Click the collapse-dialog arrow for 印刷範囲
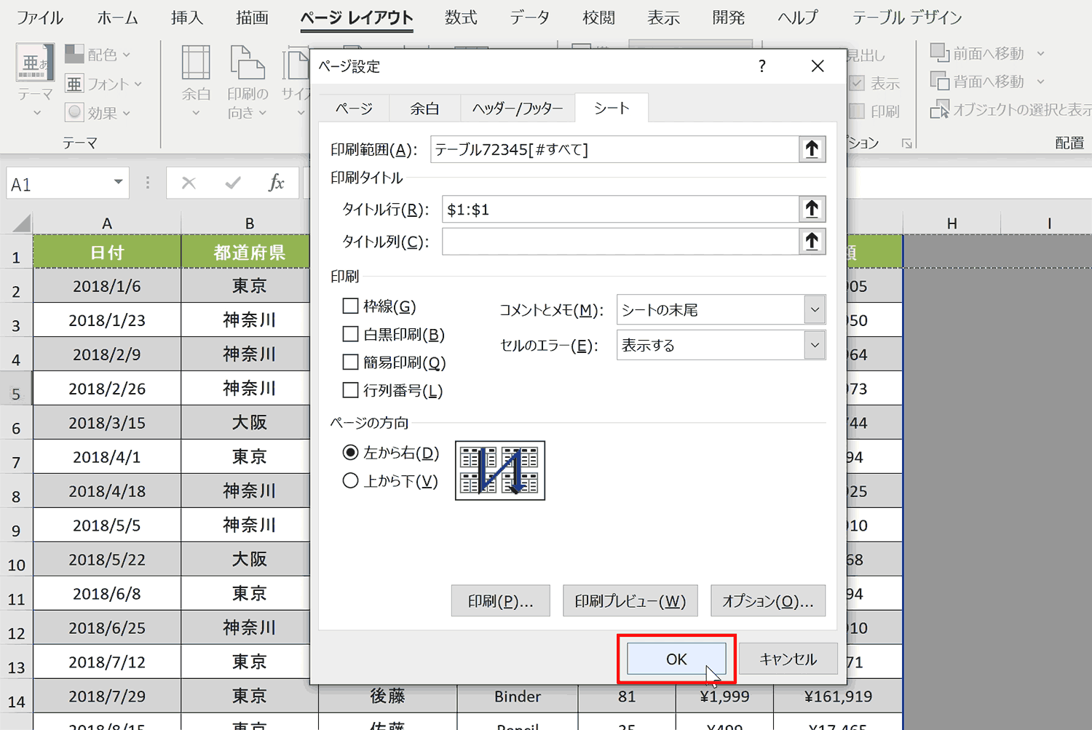 [x=812, y=150]
